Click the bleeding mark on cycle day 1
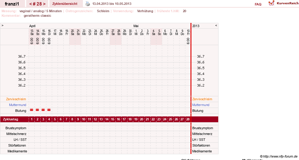This screenshot has height=160, width=299. click(x=32, y=110)
